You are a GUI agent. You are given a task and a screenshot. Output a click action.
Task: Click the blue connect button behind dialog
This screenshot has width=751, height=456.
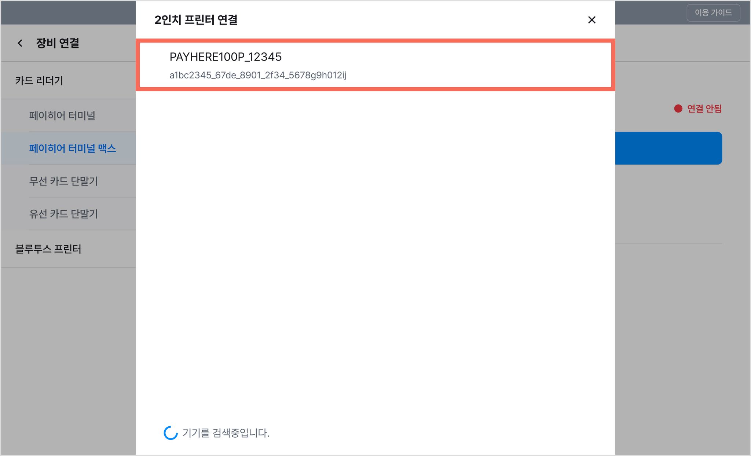[x=668, y=148]
